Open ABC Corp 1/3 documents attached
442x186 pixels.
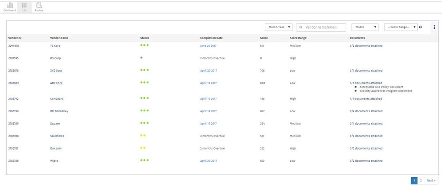[366, 83]
